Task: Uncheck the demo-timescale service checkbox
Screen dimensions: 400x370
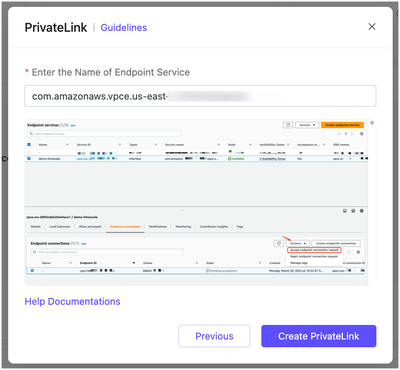Action: click(29, 158)
